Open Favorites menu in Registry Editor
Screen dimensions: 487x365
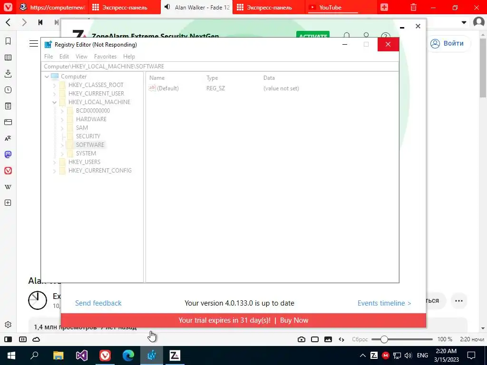tap(105, 57)
